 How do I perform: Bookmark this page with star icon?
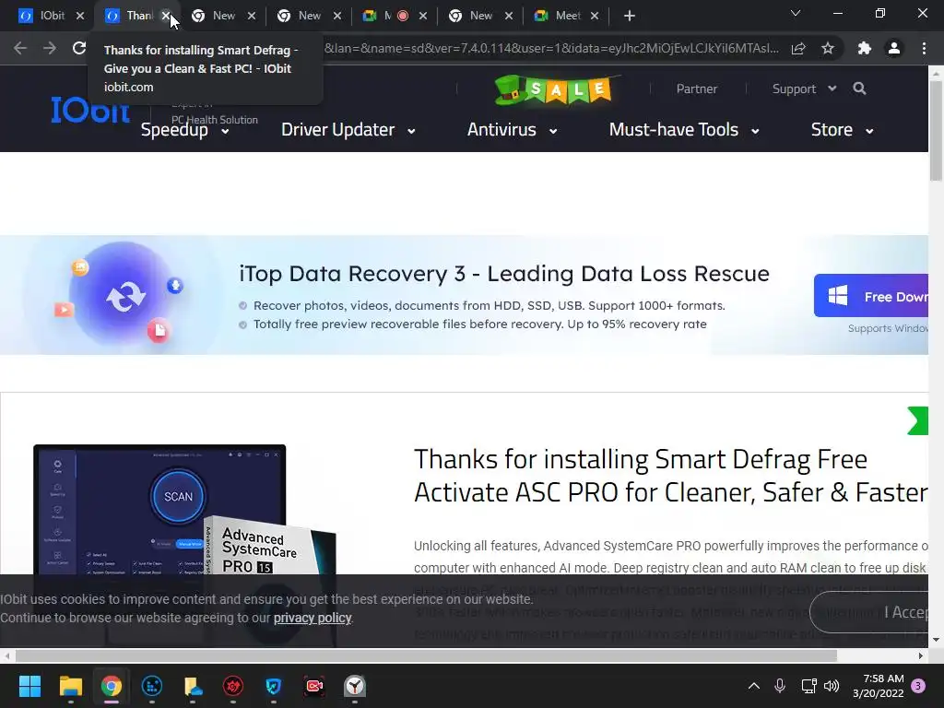point(828,48)
